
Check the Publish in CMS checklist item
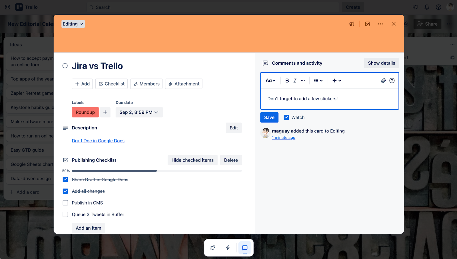tap(65, 203)
